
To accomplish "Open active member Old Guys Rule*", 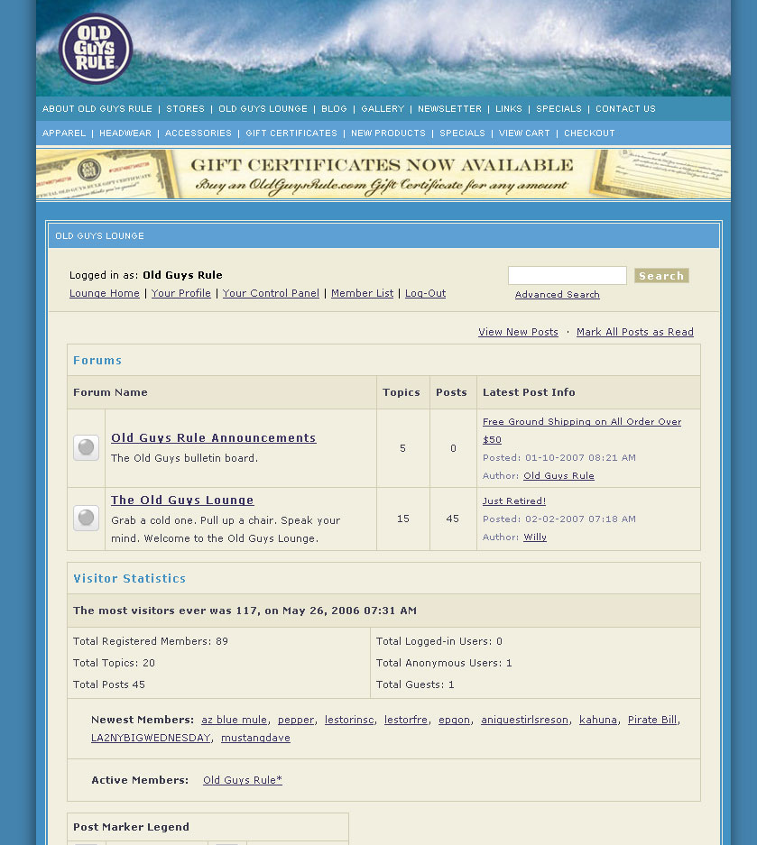I will tap(243, 780).
